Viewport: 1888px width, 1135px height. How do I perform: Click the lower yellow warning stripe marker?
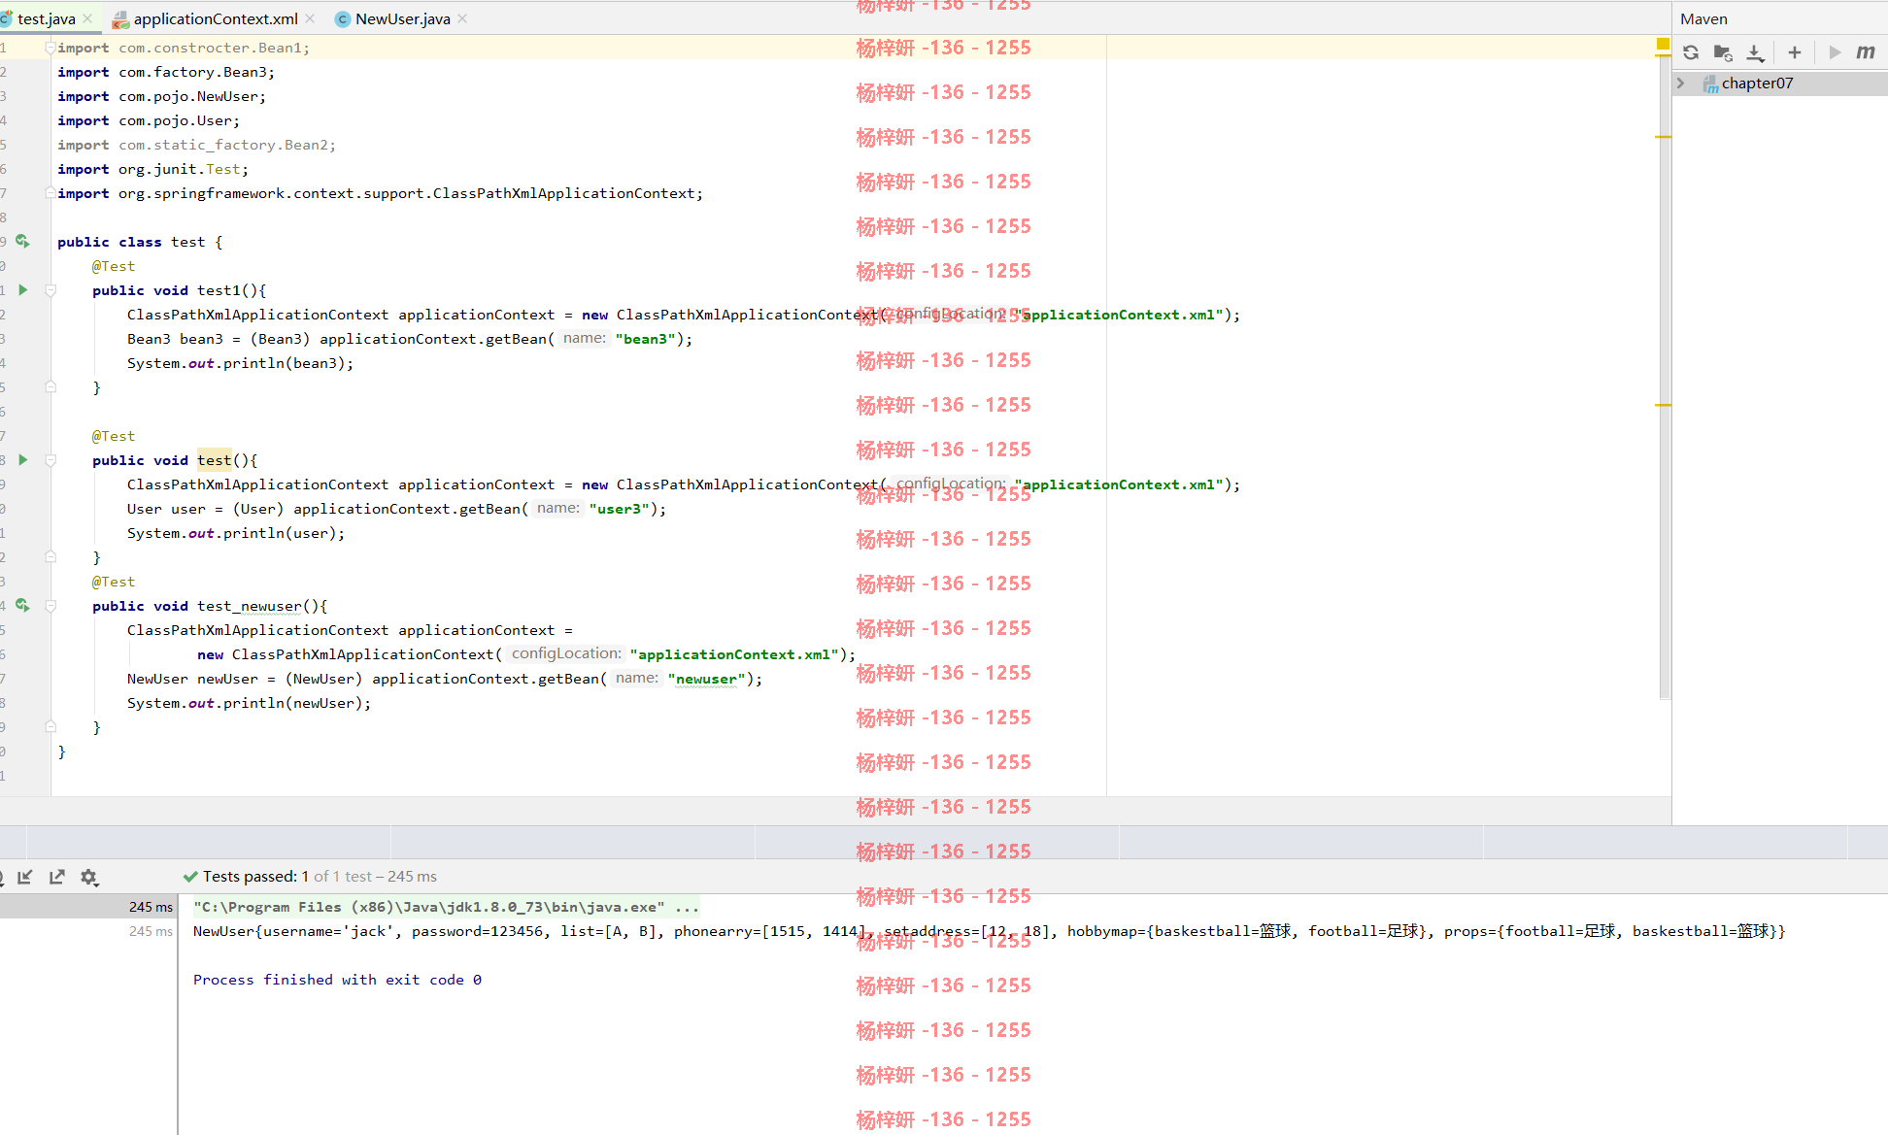[1663, 405]
